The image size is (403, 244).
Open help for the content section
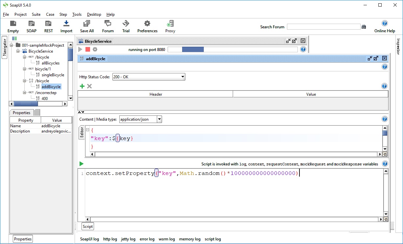[x=385, y=119]
